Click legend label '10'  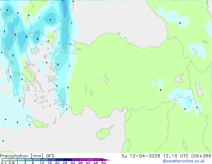point(42,163)
